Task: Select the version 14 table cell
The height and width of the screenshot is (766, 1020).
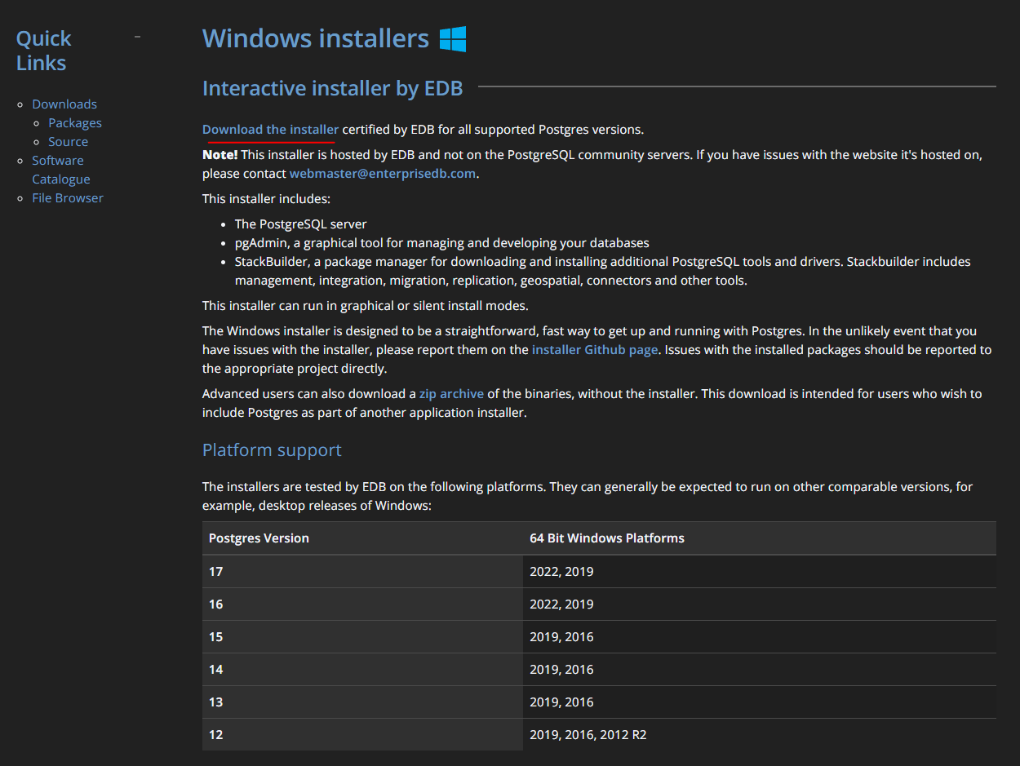Action: click(x=362, y=670)
